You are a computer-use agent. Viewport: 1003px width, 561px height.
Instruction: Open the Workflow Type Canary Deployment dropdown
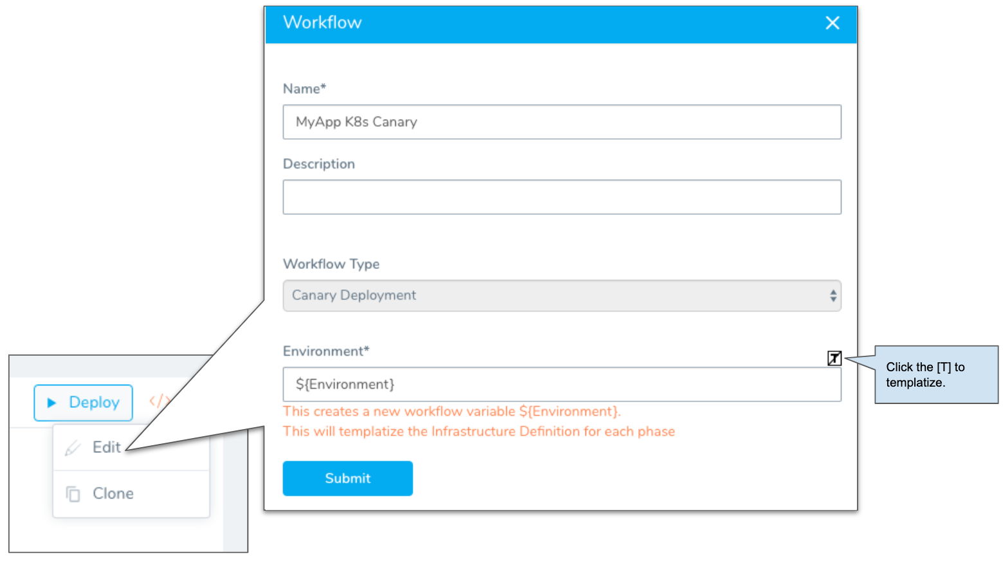tap(562, 295)
